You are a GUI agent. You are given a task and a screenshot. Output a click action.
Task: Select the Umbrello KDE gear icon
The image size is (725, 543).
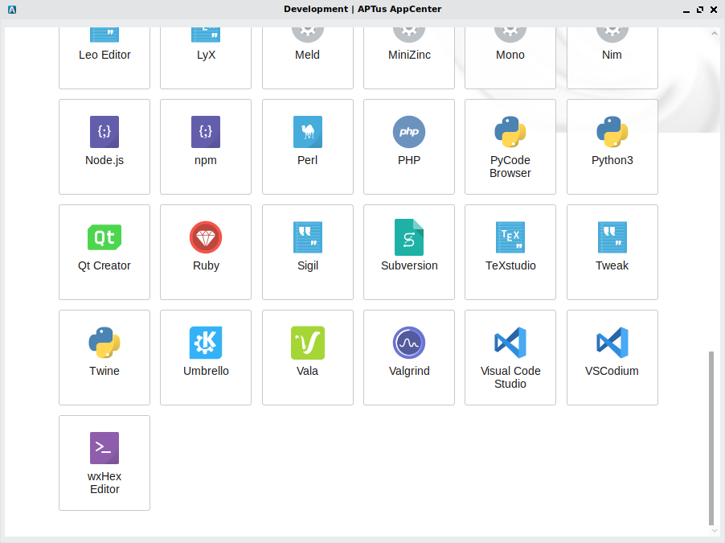(x=206, y=343)
